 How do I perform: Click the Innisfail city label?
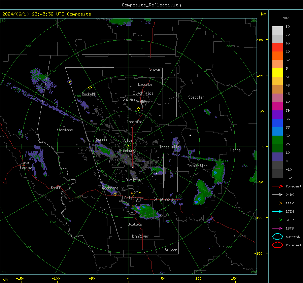pos(136,122)
